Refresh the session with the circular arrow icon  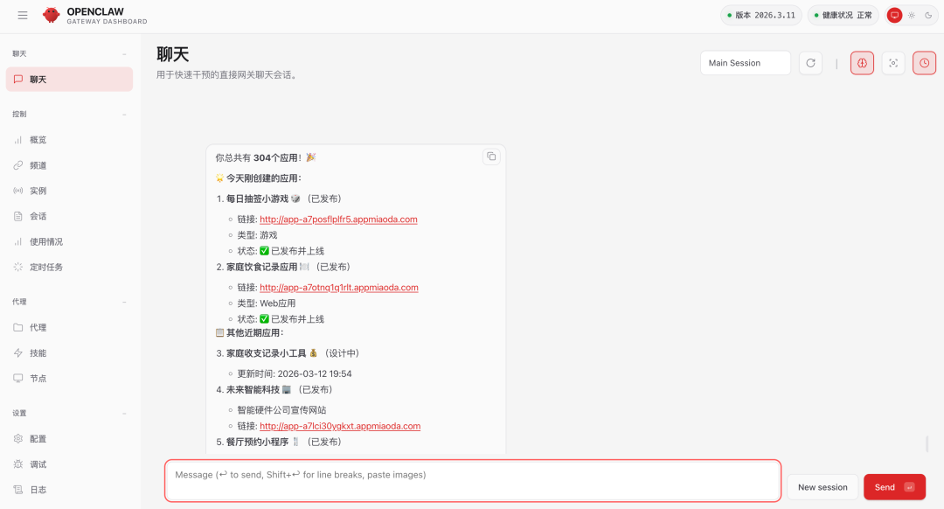pos(810,62)
